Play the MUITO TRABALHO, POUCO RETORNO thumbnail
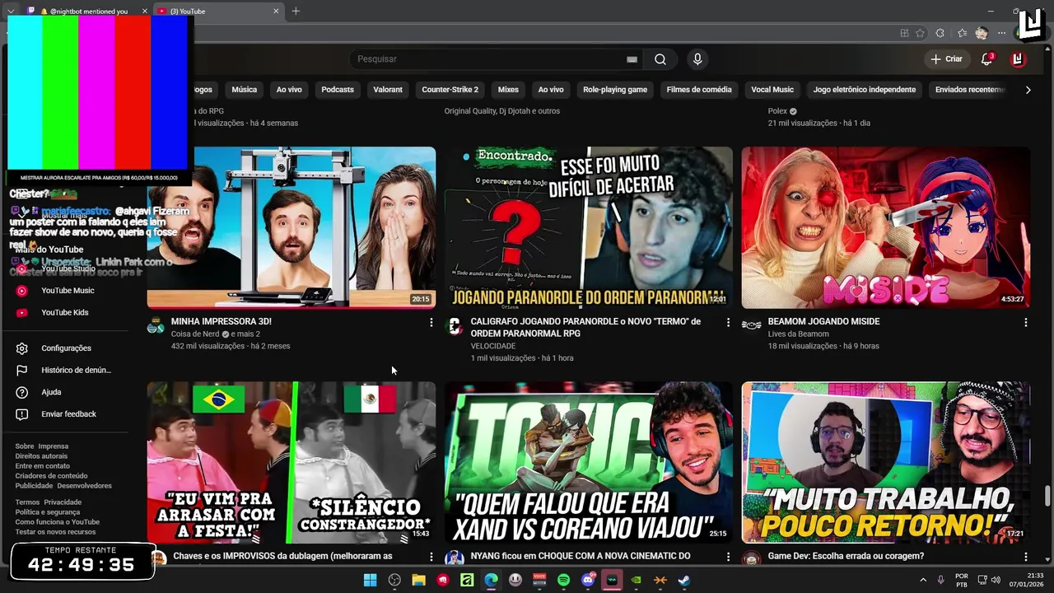This screenshot has height=593, width=1054. [x=886, y=462]
